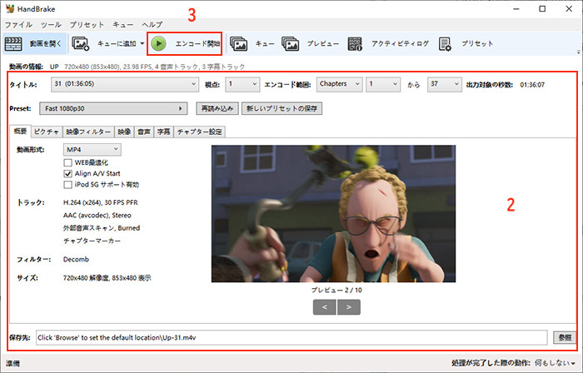Open source video with film clapper icon
The image size is (583, 373).
pyautogui.click(x=13, y=44)
